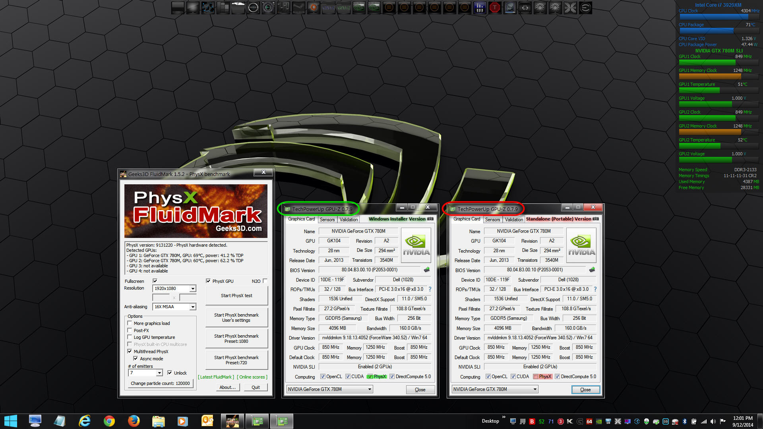
Task: Switch to the FluidMark taskbar button
Action: [232, 421]
